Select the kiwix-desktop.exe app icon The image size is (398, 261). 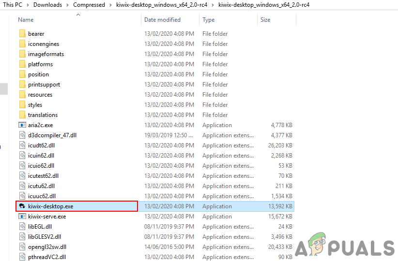pyautogui.click(x=22, y=206)
